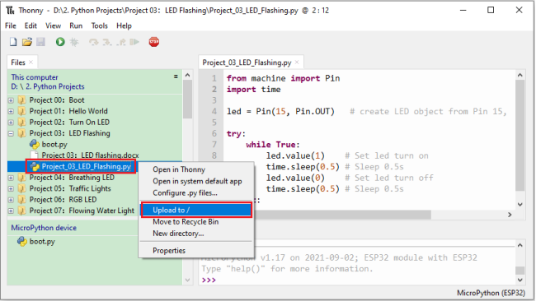Click Python icon of boot.py on MicroPython device

click(22, 241)
